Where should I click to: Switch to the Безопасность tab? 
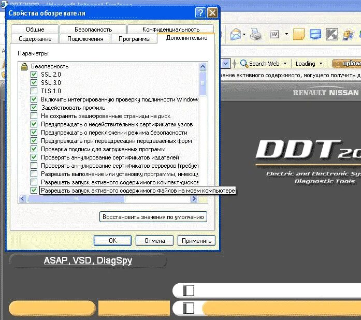[x=93, y=29]
